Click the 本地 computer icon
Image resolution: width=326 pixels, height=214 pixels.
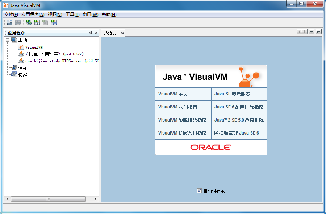pos(14,40)
